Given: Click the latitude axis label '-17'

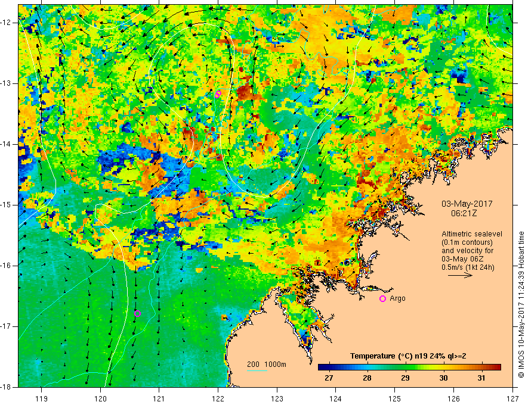Looking at the screenshot, I should tap(6, 326).
